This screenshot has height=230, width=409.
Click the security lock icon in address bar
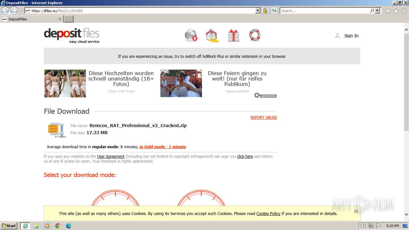(265, 11)
